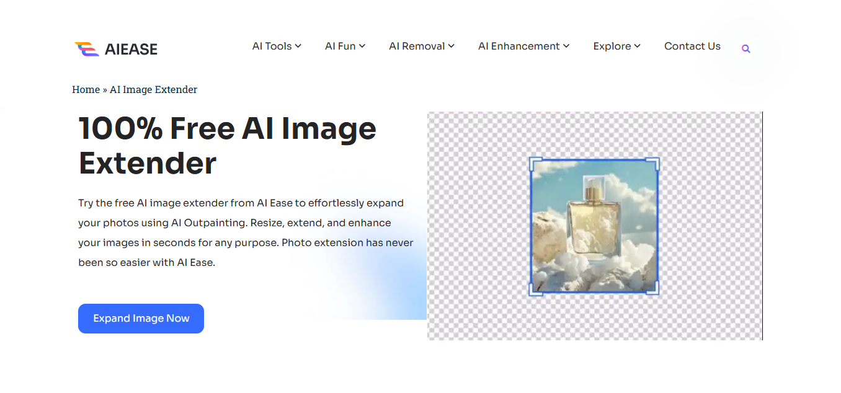Click the AIEASE logo
This screenshot has width=841, height=393.
[116, 49]
